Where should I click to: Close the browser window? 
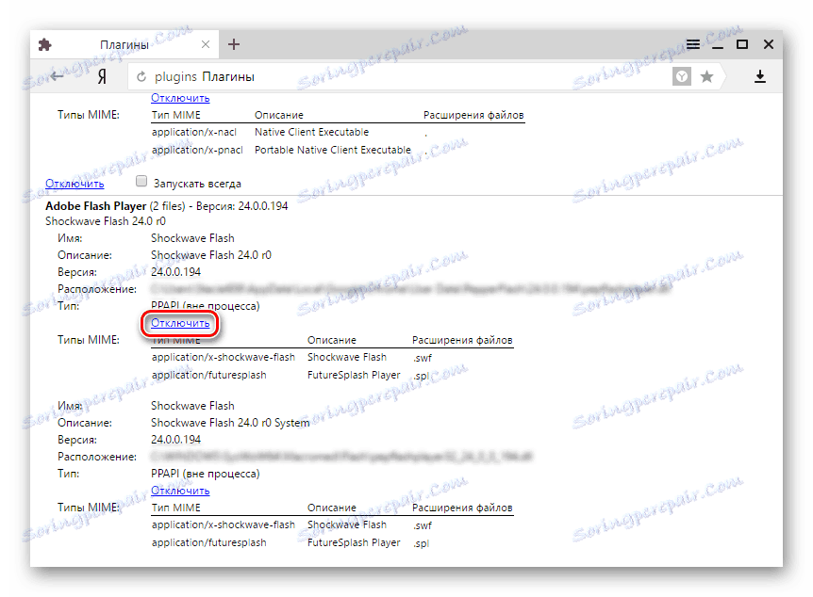pyautogui.click(x=769, y=44)
